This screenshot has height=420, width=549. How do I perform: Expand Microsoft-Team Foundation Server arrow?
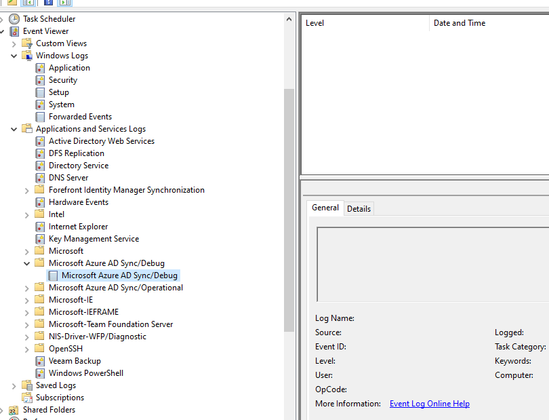[27, 325]
